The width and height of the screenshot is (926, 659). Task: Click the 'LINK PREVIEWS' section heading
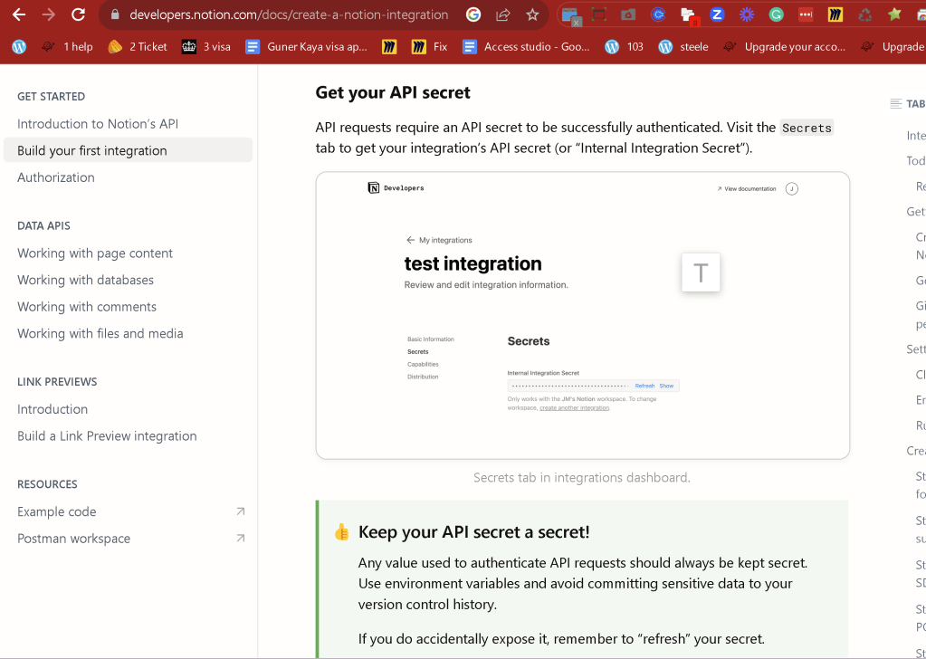(57, 382)
